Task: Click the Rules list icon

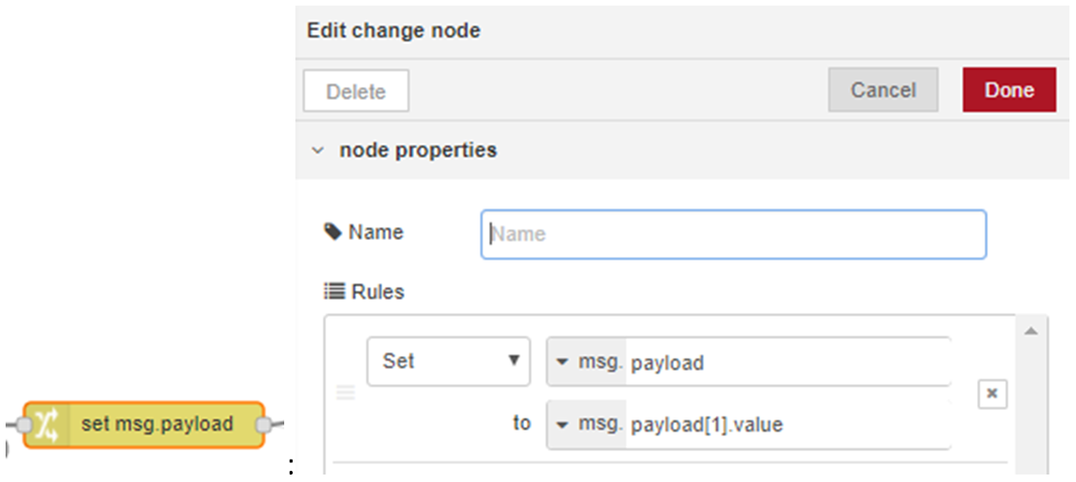Action: (334, 292)
